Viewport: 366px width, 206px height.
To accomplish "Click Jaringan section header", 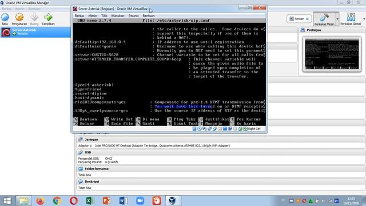I will tap(220, 140).
